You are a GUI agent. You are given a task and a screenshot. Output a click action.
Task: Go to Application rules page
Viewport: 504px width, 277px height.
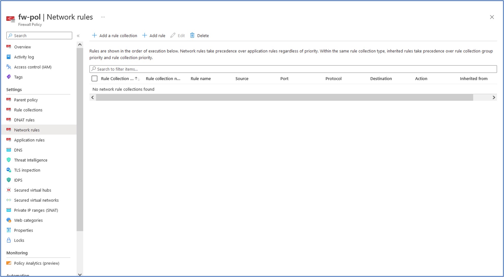click(29, 140)
